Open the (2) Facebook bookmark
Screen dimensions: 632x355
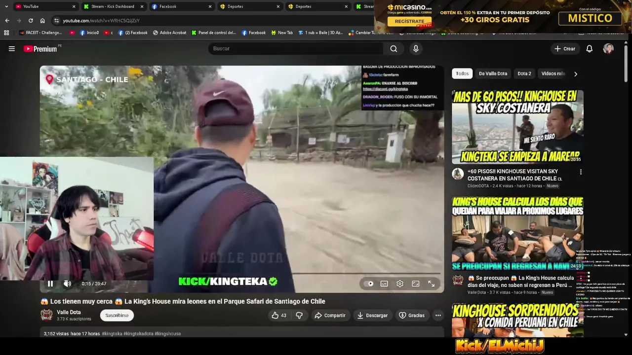point(132,33)
